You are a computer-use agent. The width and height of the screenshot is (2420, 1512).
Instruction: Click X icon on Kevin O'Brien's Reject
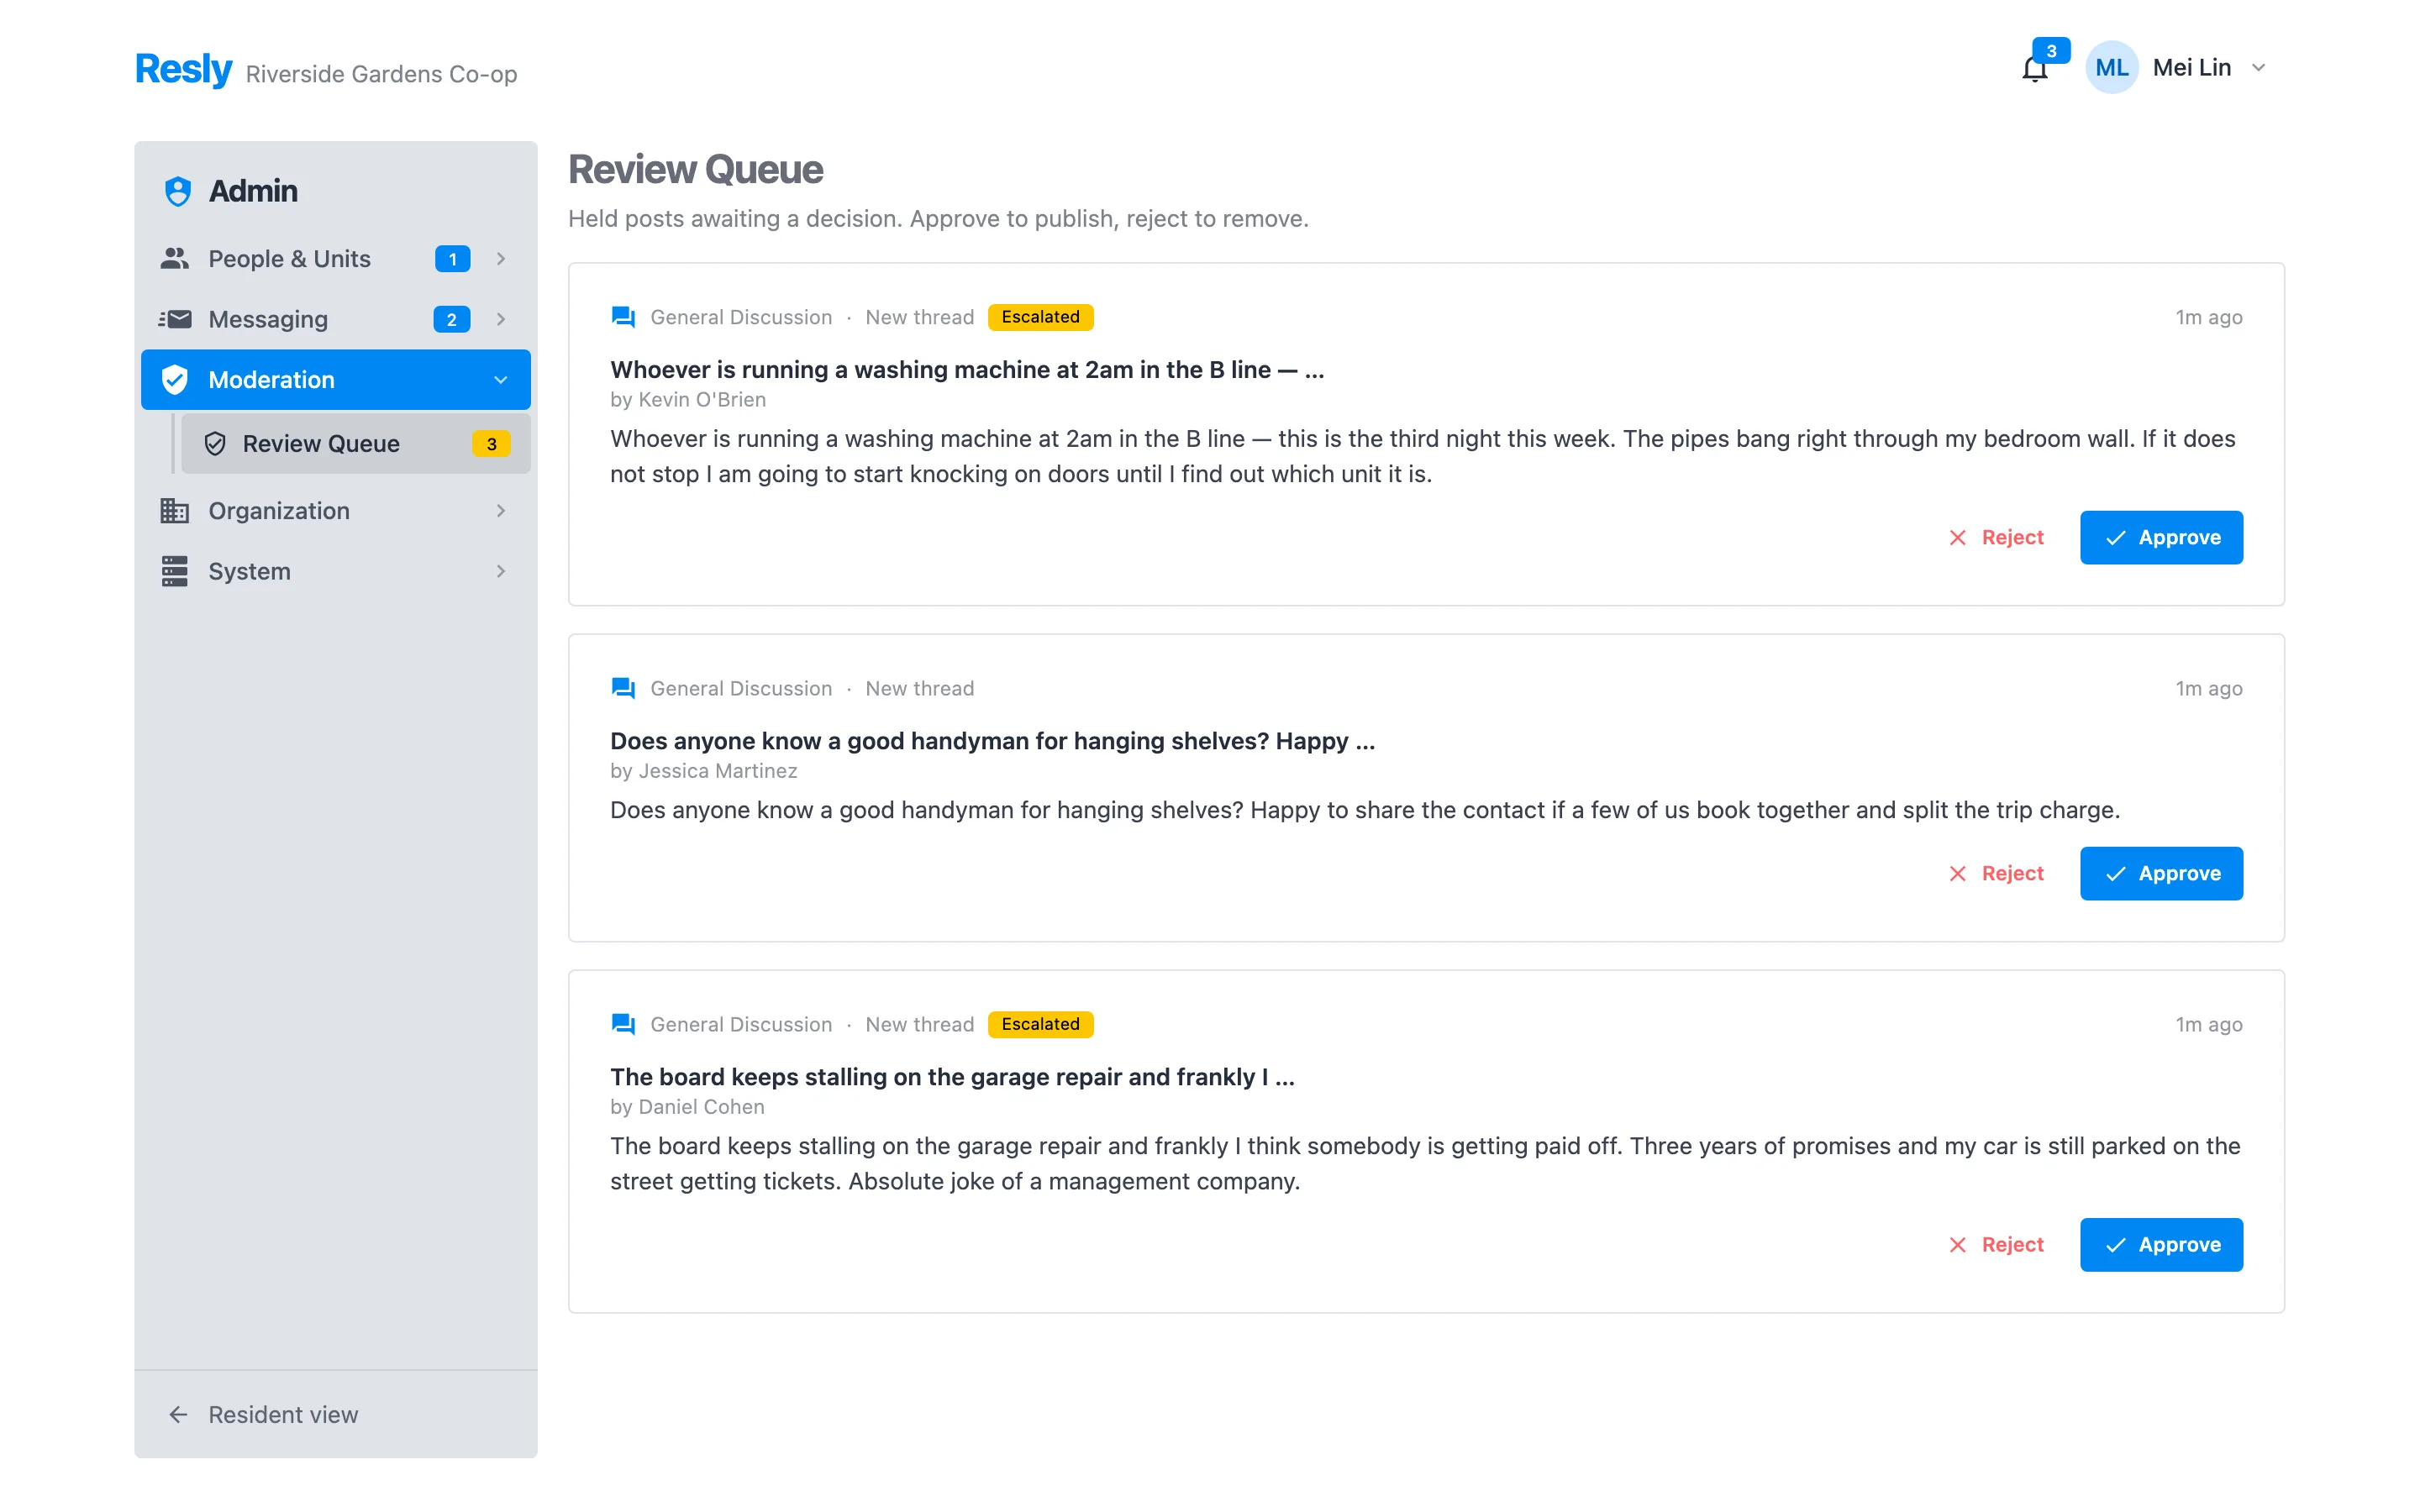[1957, 538]
